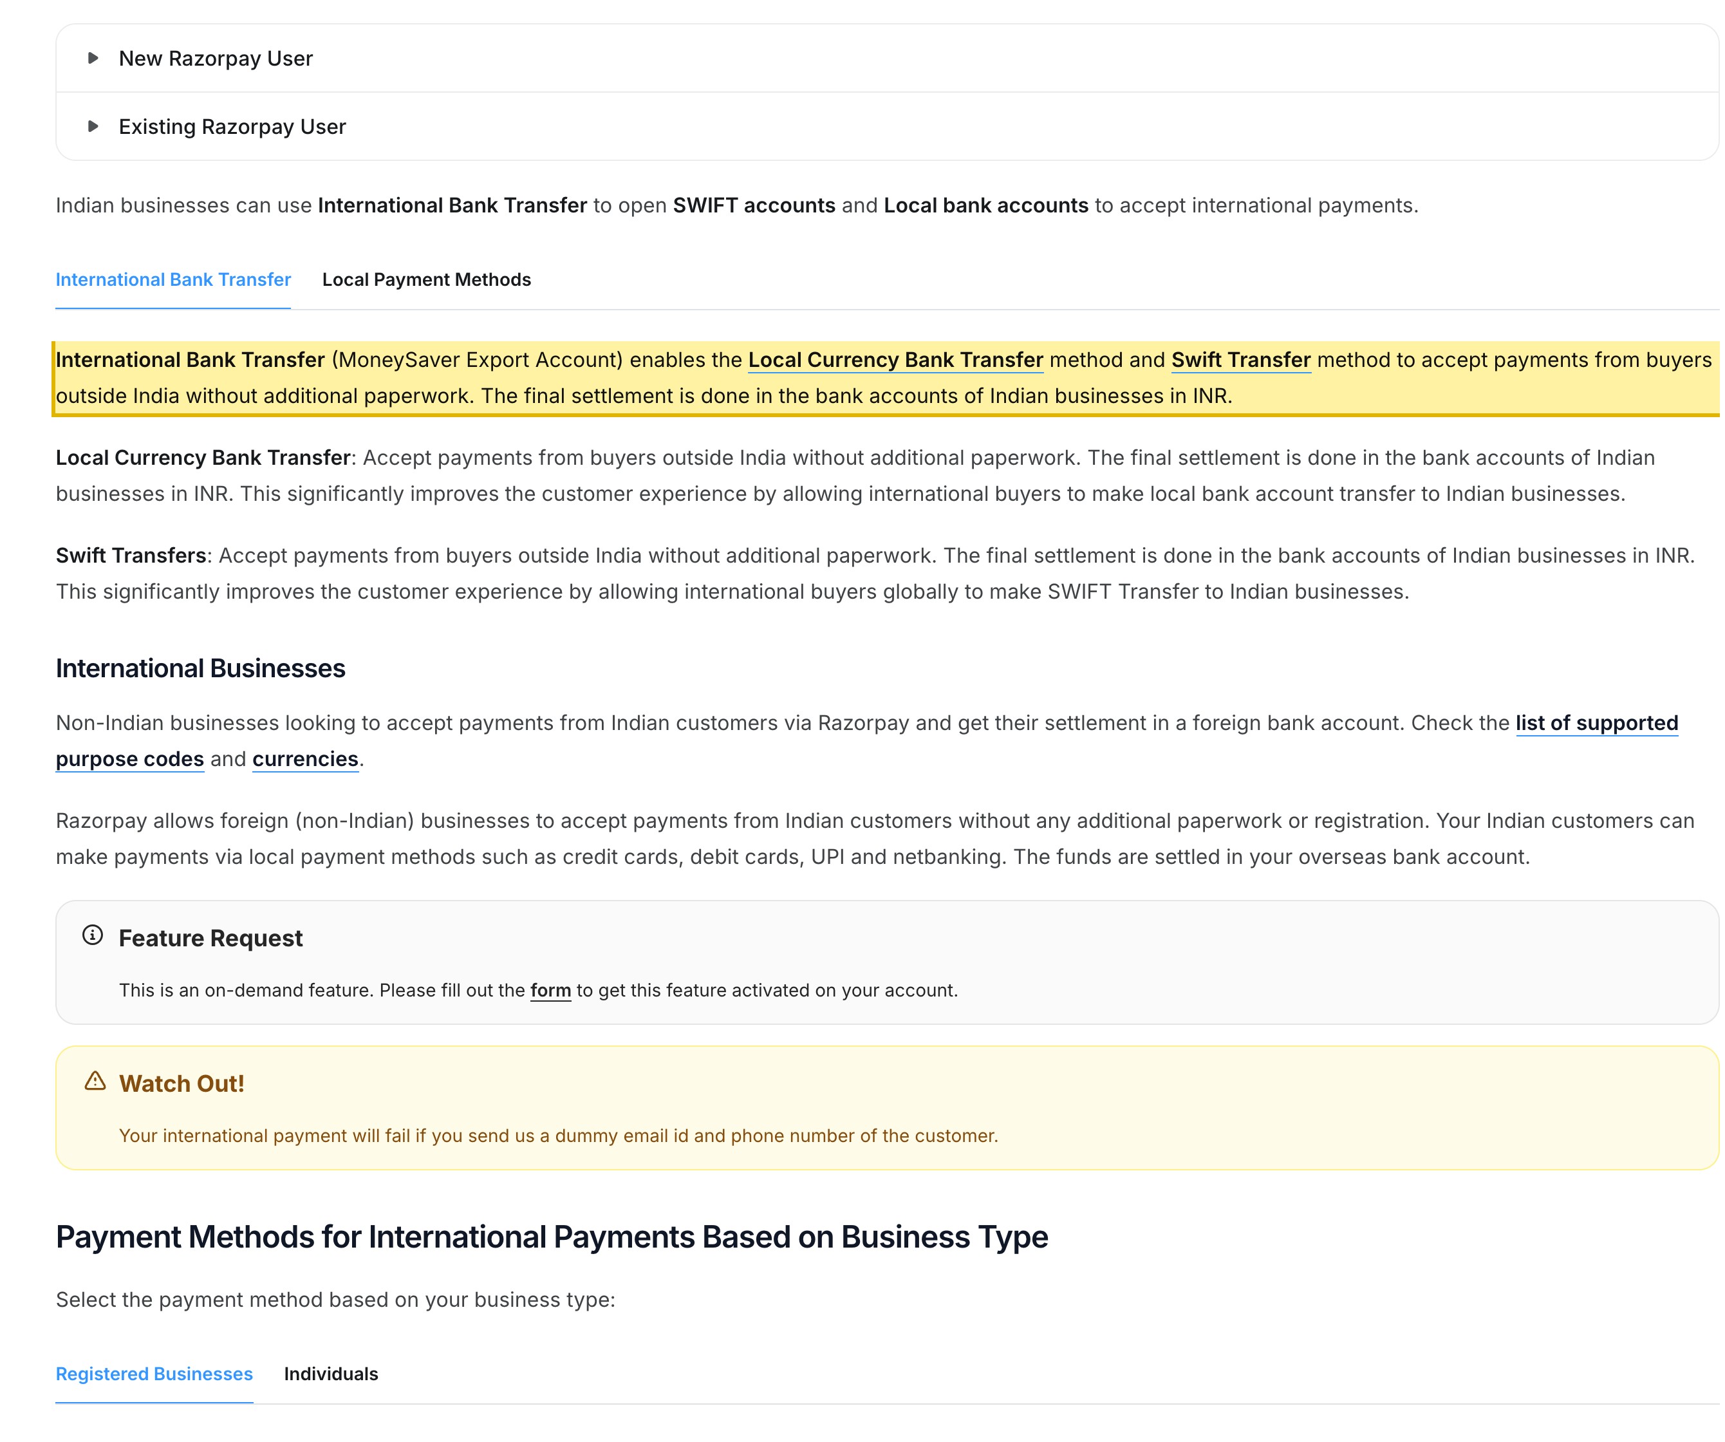This screenshot has width=1725, height=1442.
Task: Click bold 'Local bank accounts' in intro sentence
Action: click(x=985, y=205)
